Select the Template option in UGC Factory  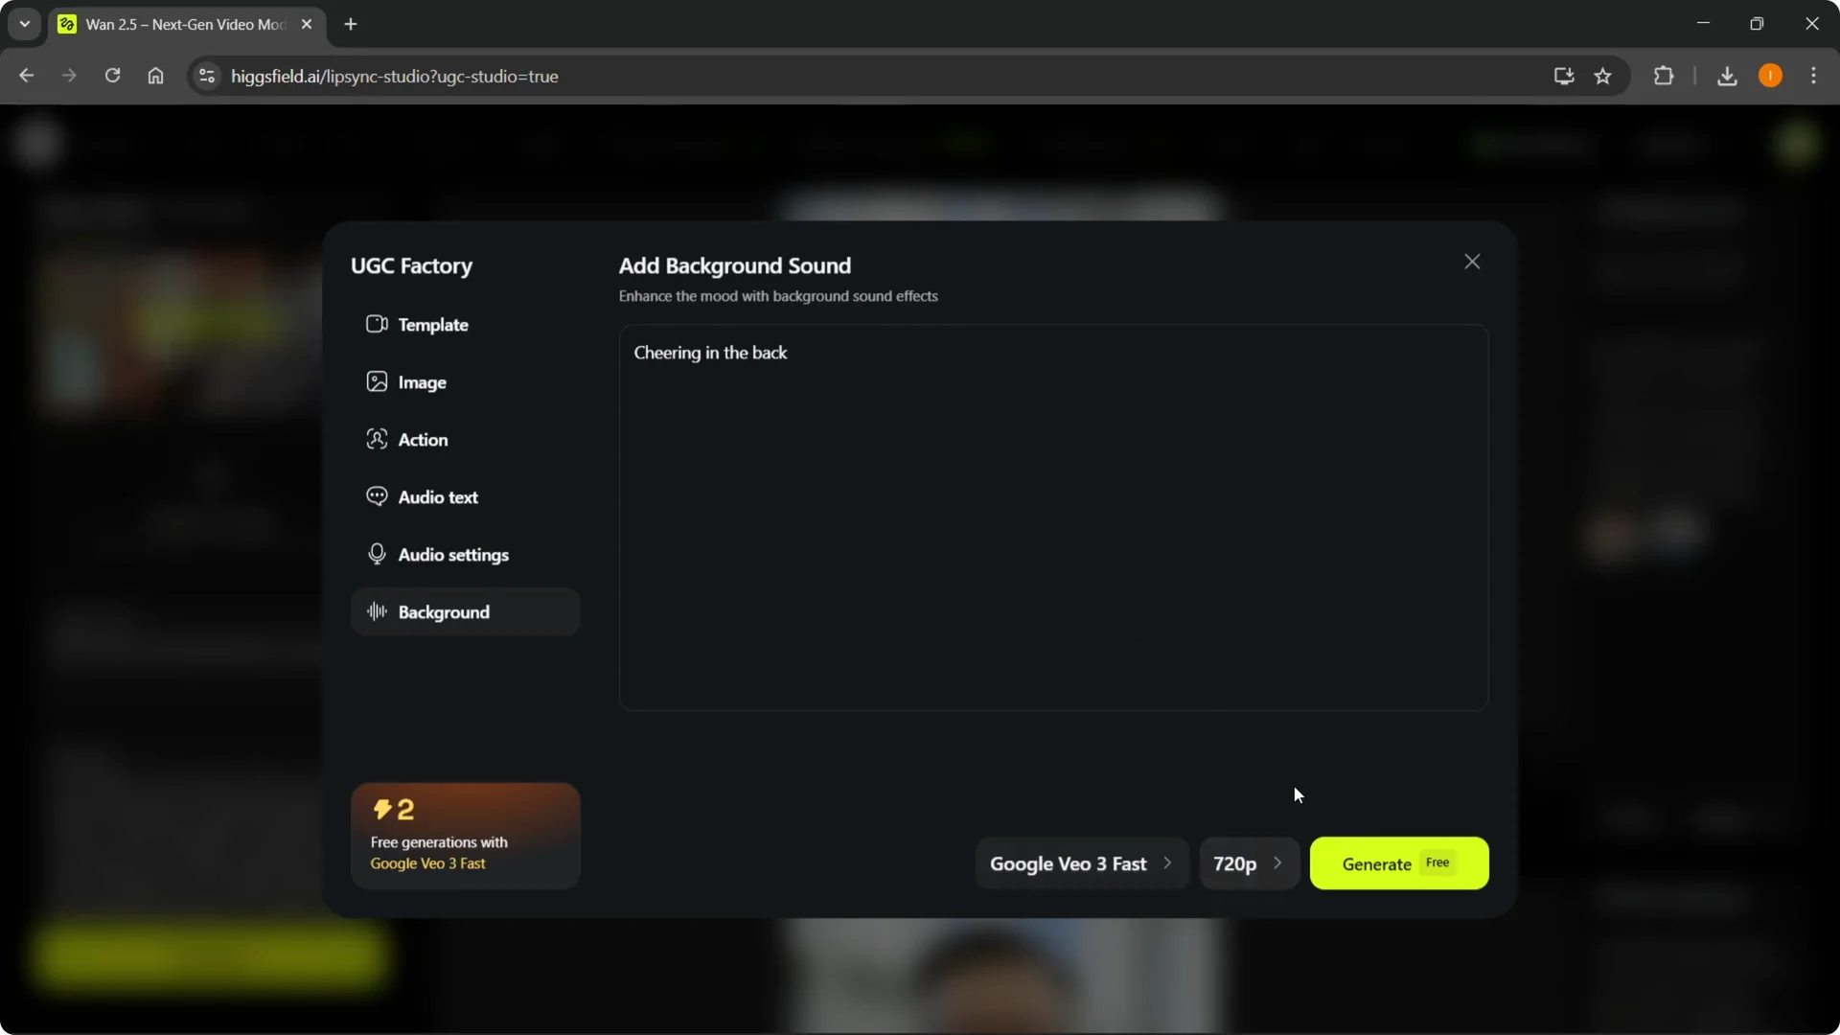click(433, 324)
